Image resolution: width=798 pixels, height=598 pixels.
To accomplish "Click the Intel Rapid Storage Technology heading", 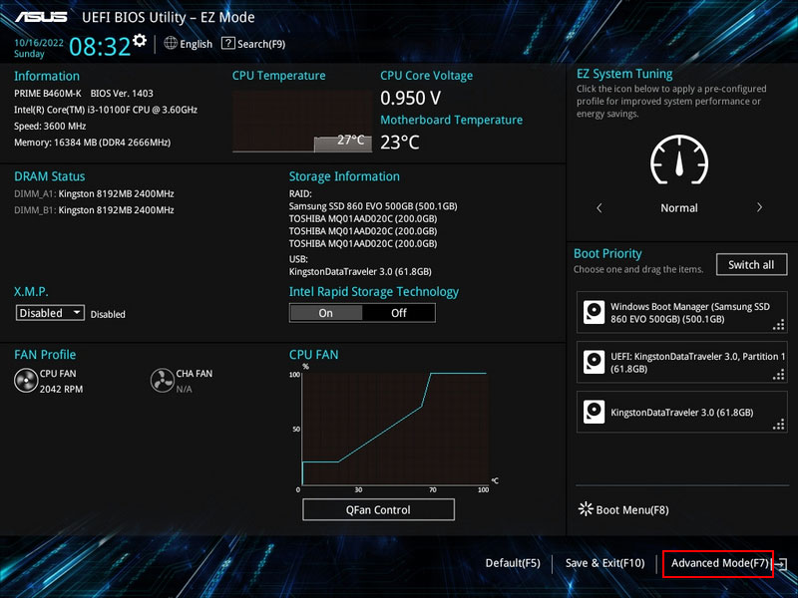I will [x=373, y=292].
